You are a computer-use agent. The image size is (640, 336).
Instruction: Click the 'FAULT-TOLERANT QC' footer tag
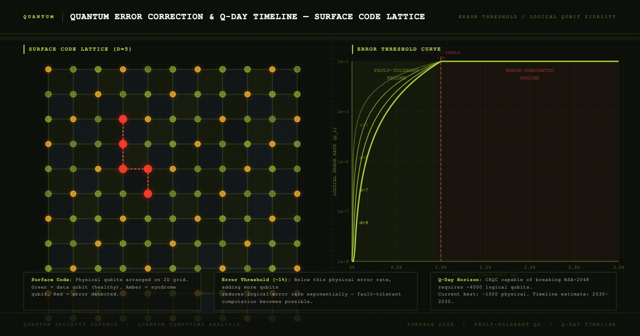pyautogui.click(x=508, y=324)
